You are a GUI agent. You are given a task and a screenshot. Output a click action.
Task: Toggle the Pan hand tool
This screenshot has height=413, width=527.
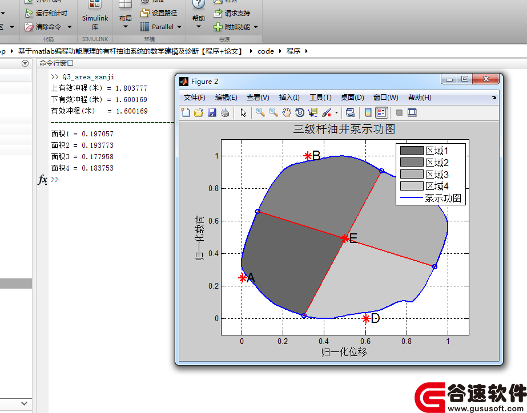click(x=287, y=112)
